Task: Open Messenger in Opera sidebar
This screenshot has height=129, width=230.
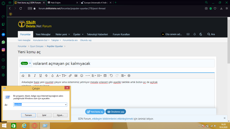Action: pyautogui.click(x=3, y=35)
